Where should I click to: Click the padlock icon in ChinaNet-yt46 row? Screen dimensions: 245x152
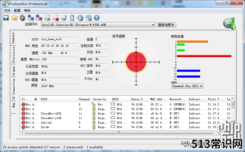point(94,118)
